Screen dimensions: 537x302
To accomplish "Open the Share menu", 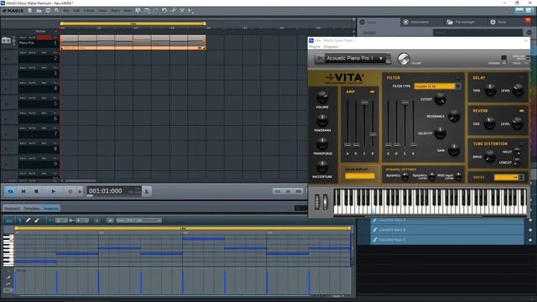I will point(115,11).
